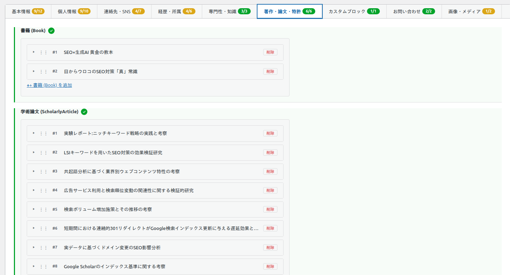
Task: Open the 画像・メディア tab
Action: tap(471, 11)
